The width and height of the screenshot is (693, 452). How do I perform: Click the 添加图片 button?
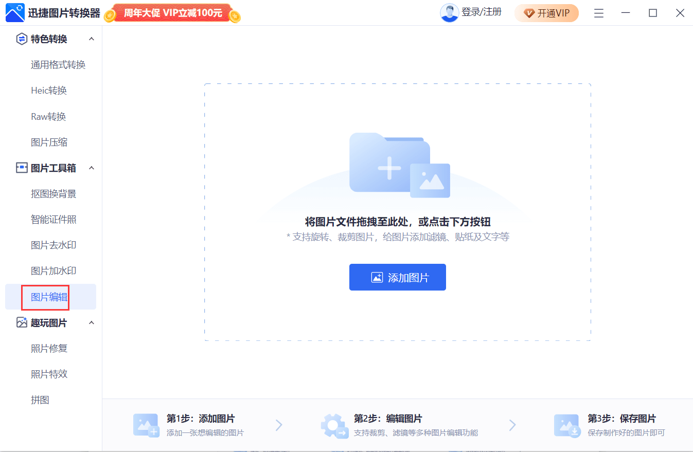coord(398,277)
